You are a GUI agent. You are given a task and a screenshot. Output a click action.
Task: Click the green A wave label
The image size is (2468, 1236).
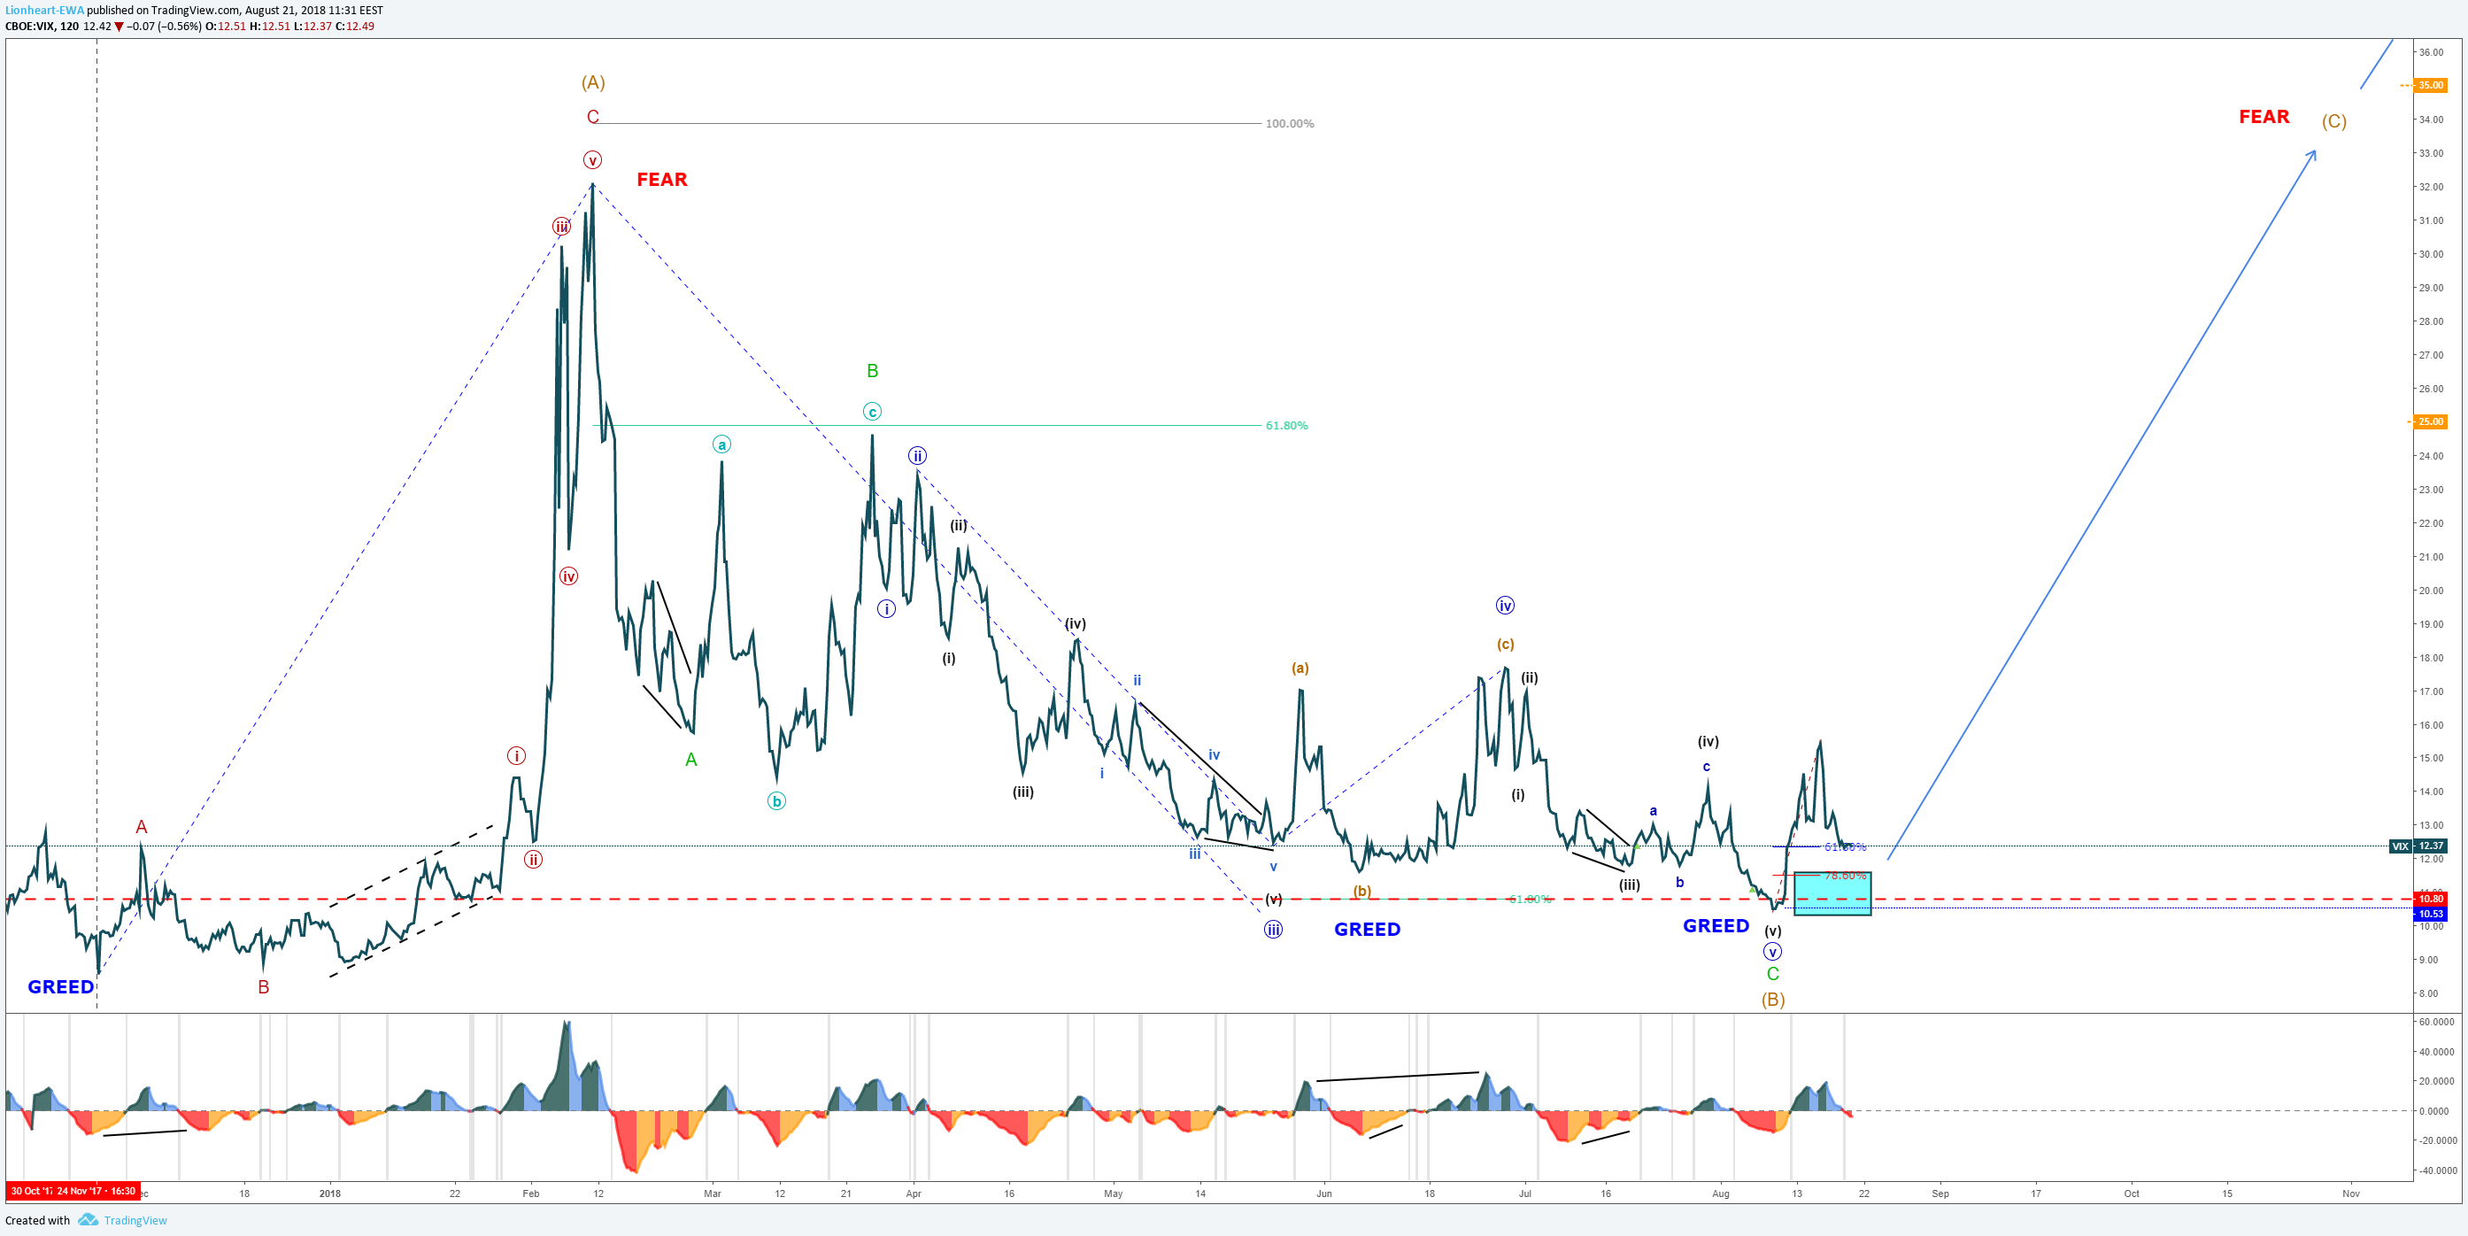pos(690,760)
